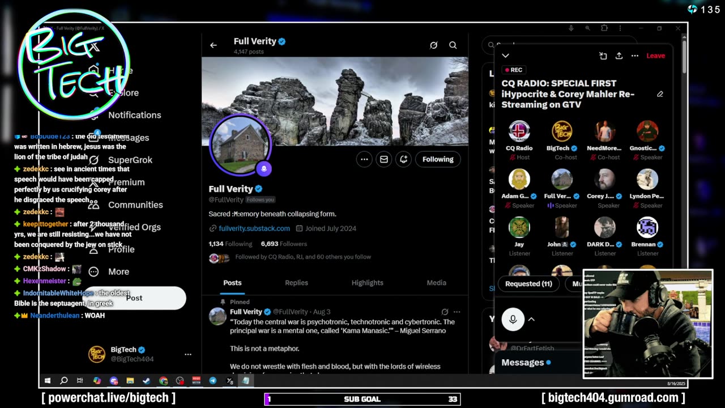Viewport: 725px width, 408px height.
Task: Open File Explorer from the taskbar
Action: pos(130,381)
